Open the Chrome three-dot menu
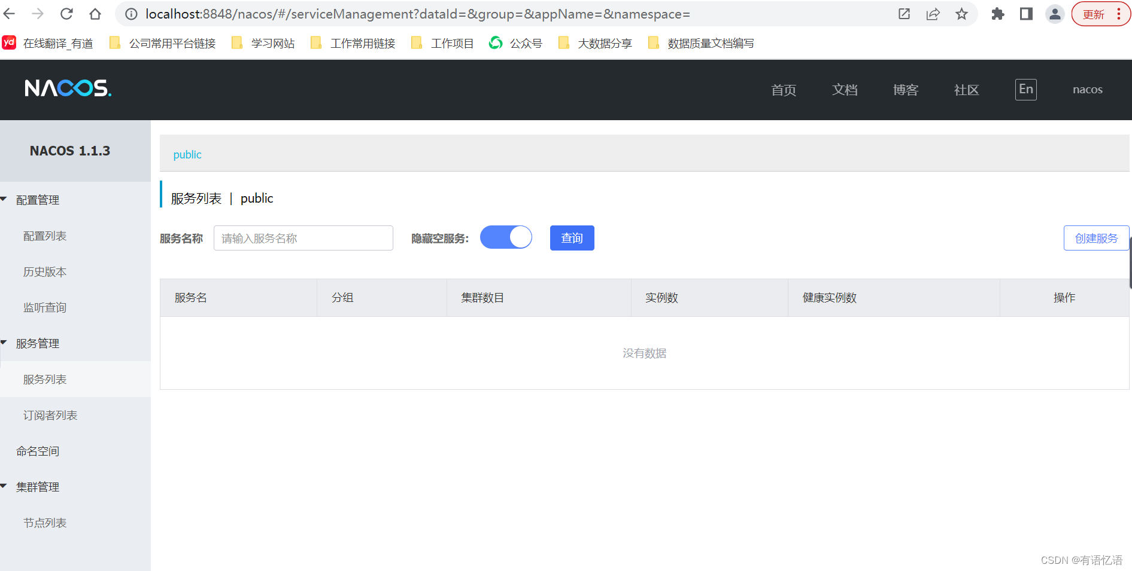 1119,14
